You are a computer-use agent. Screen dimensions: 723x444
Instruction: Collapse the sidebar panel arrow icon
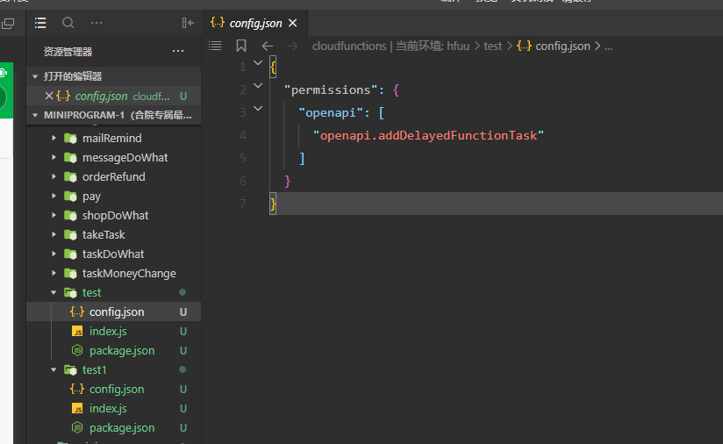click(x=188, y=23)
